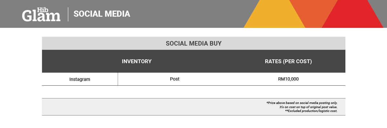Select the INVENTORY column header
This screenshot has height=128, width=387.
(137, 61)
